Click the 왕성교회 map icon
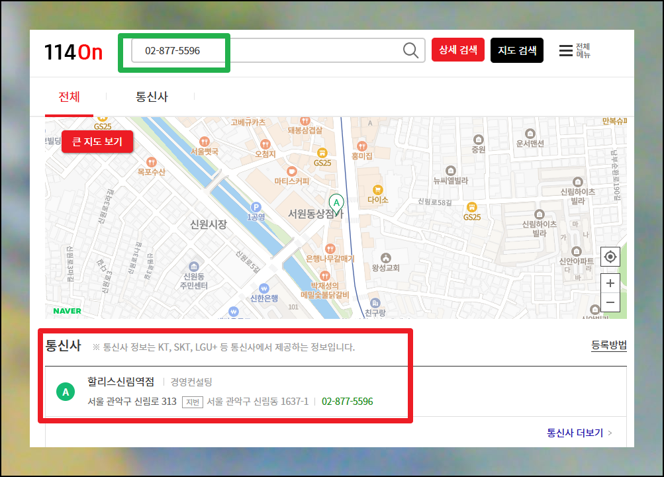Screen dimensions: 664x477 386,258
